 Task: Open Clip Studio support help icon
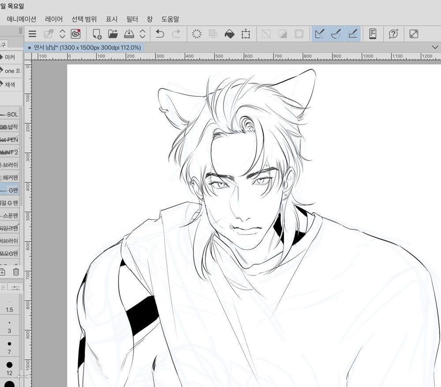coord(393,34)
